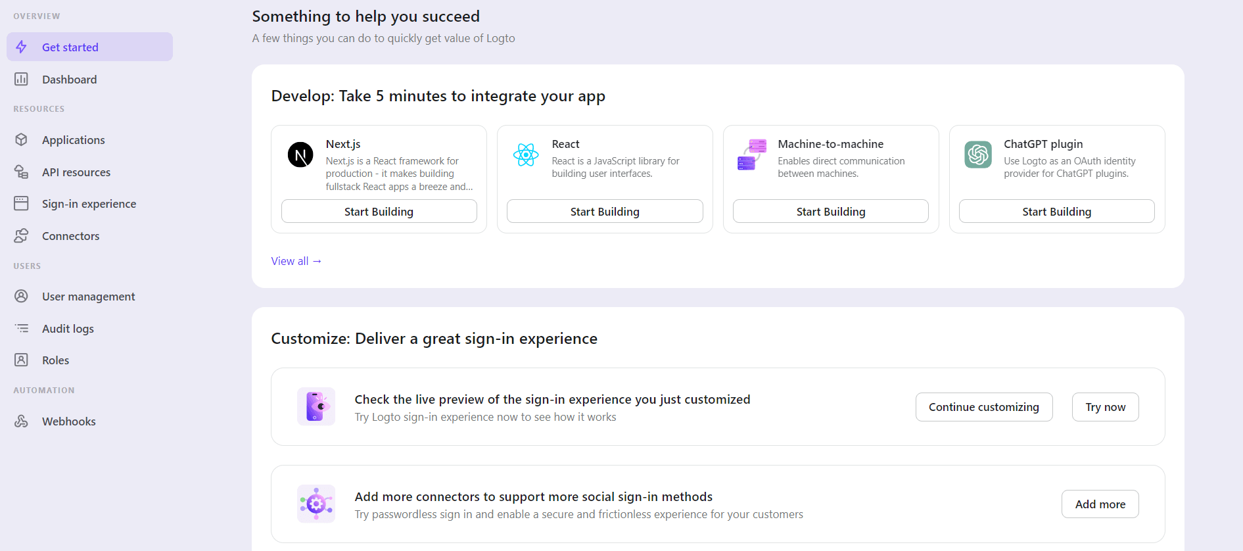Open Get started in the sidebar
Screen dimensions: 1243x551
[x=89, y=47]
